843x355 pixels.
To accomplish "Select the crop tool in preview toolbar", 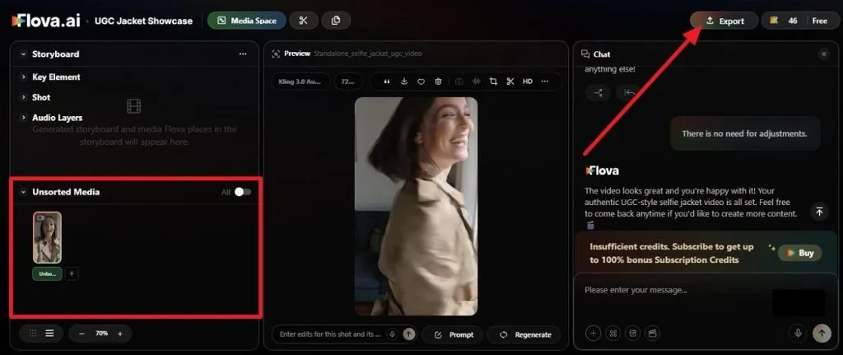I will 493,82.
